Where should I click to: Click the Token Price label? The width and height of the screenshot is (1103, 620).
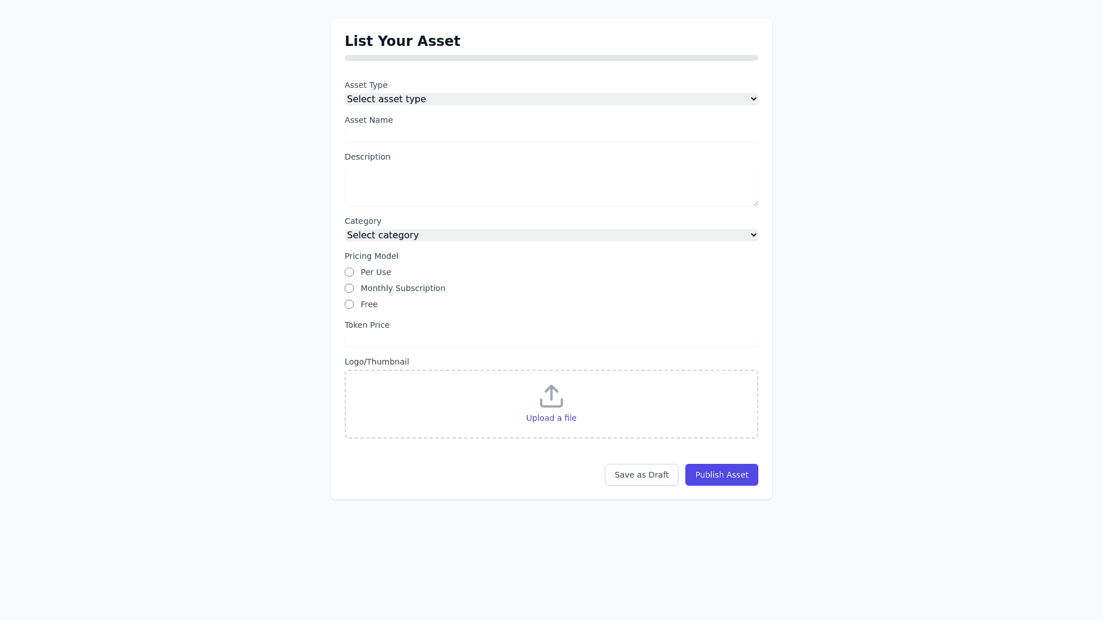click(x=367, y=325)
